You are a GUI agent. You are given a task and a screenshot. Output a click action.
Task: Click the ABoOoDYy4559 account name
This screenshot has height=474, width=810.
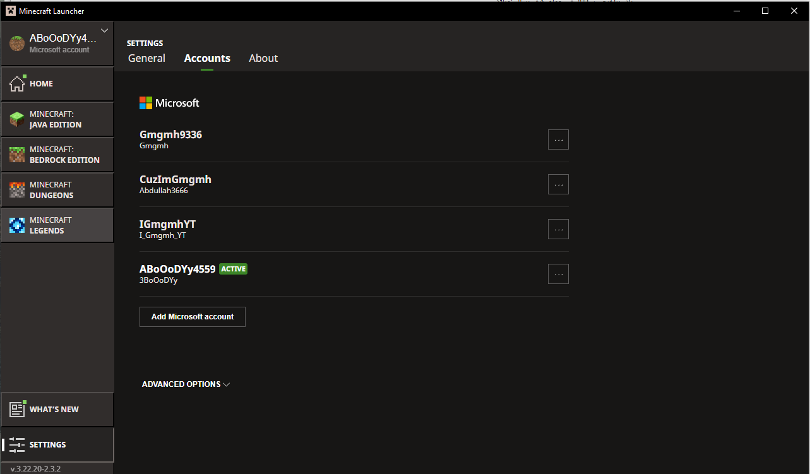pos(177,269)
